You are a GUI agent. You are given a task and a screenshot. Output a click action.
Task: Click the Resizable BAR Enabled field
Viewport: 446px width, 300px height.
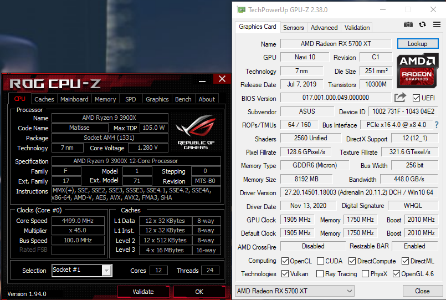(415, 246)
